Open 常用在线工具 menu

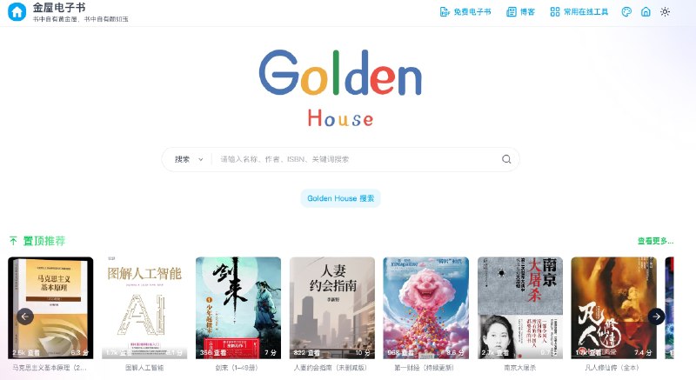point(579,12)
